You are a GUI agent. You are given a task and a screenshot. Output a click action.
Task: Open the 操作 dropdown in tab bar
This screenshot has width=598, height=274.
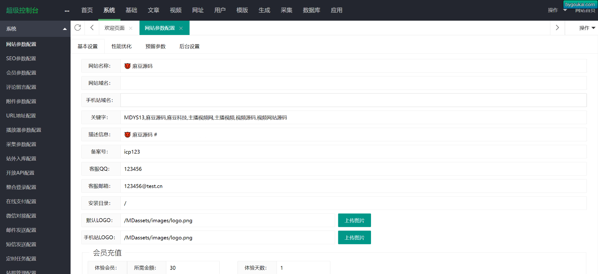587,28
